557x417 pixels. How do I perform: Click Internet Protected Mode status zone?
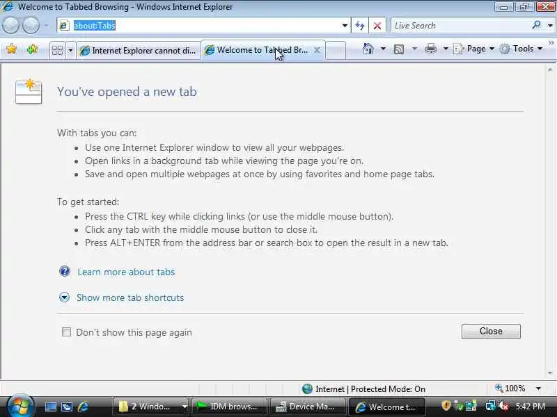click(363, 389)
